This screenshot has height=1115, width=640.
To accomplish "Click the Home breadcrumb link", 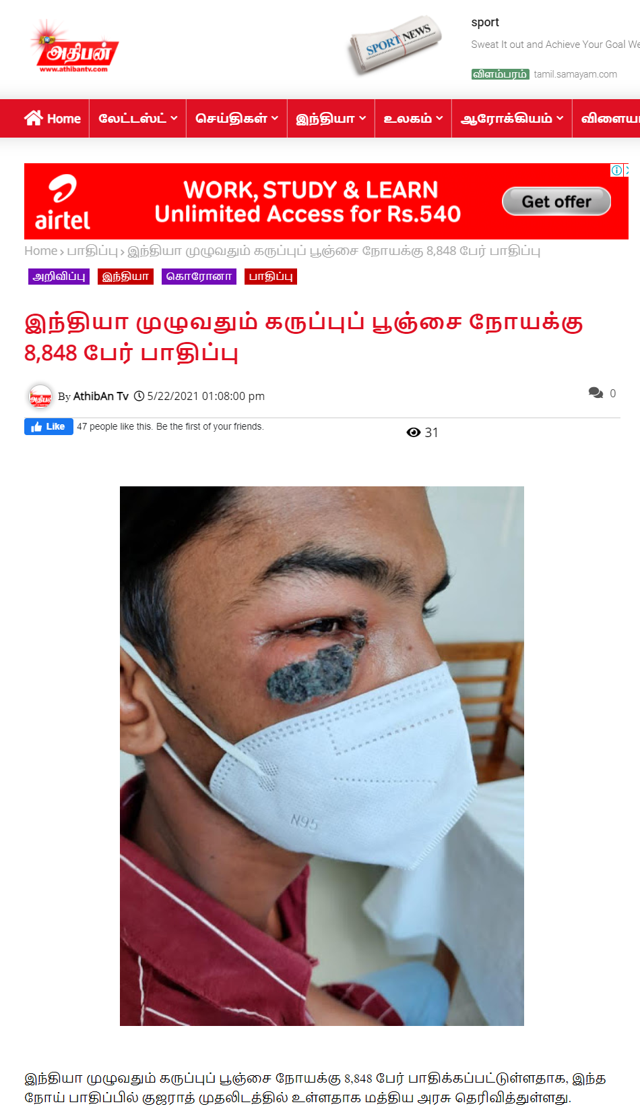I will pos(40,251).
